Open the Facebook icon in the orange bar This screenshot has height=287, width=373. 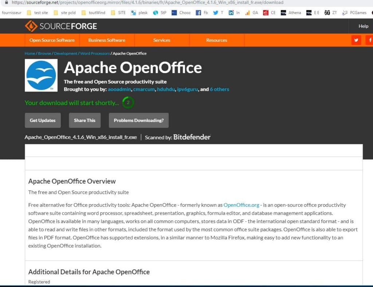click(370, 40)
